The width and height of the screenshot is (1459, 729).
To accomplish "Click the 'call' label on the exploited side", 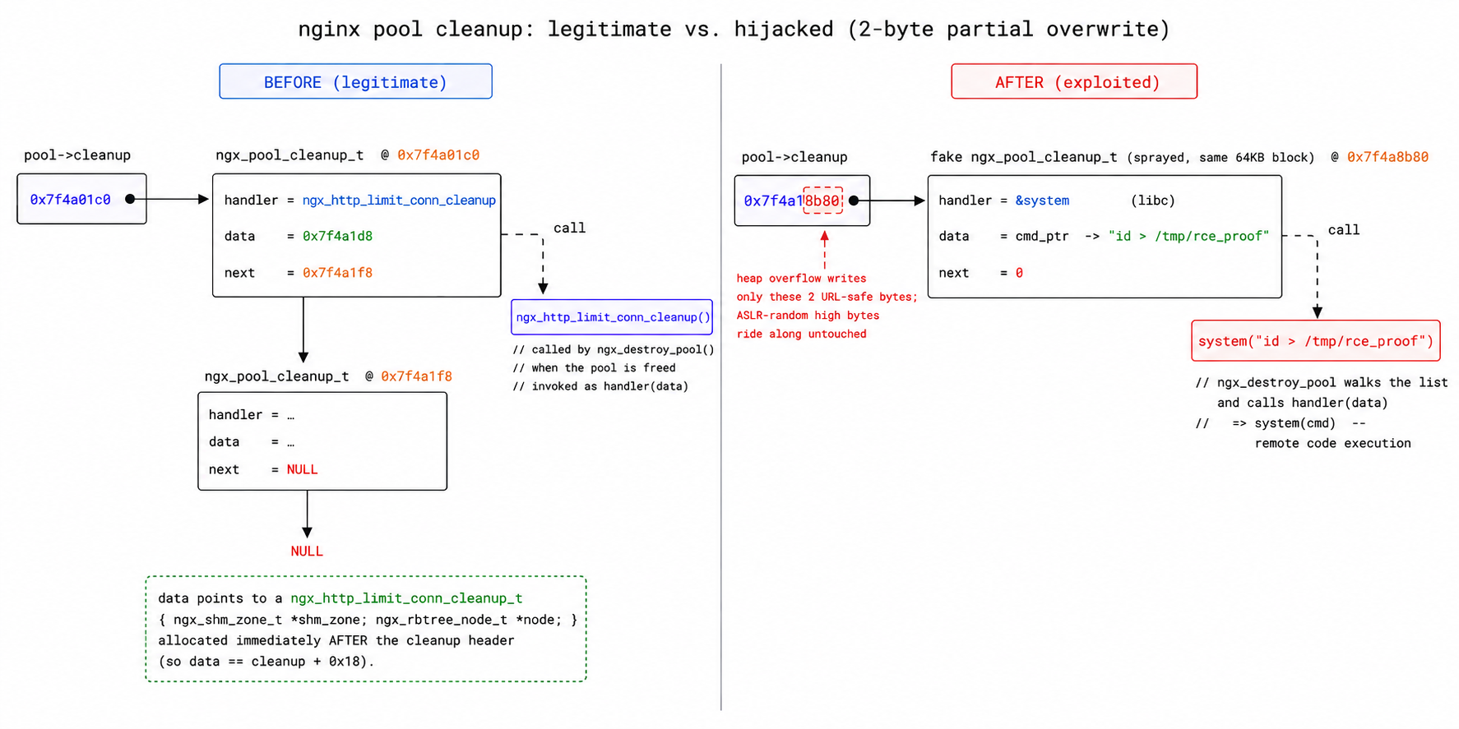I will (x=1344, y=230).
